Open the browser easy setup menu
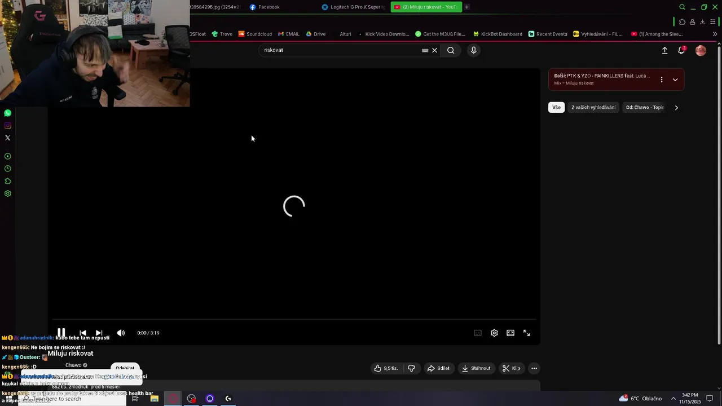 pos(713,22)
